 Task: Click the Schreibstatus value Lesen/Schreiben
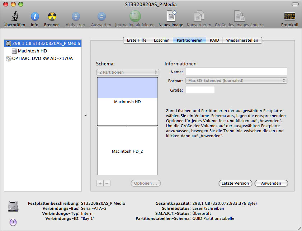point(208,208)
